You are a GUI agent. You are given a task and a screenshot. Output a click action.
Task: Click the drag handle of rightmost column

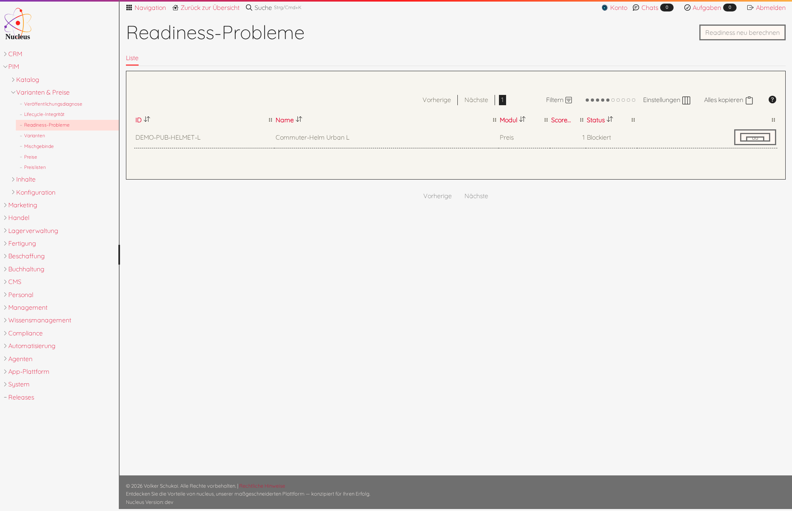[x=773, y=120]
